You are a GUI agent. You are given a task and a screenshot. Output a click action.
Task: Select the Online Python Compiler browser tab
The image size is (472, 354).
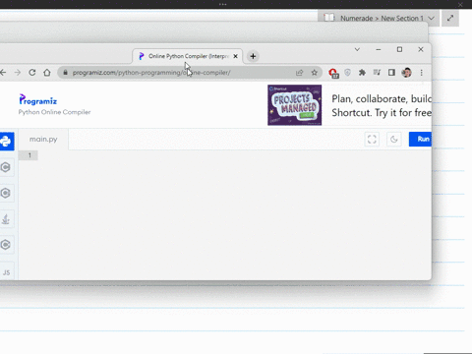click(x=188, y=56)
